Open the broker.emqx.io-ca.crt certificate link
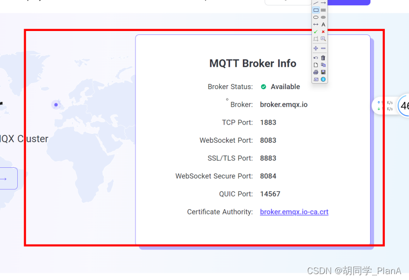Image resolution: width=409 pixels, height=280 pixels. [x=294, y=212]
